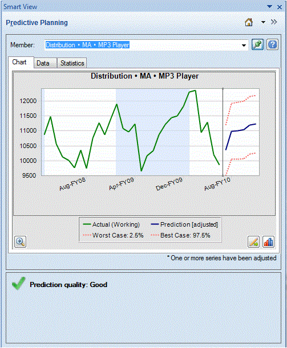Click the Prediction quality: Good text
This screenshot has height=348, width=287.
click(68, 285)
